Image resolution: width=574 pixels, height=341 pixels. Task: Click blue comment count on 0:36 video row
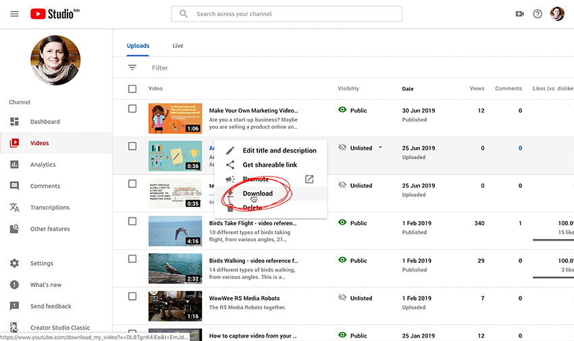pyautogui.click(x=520, y=148)
